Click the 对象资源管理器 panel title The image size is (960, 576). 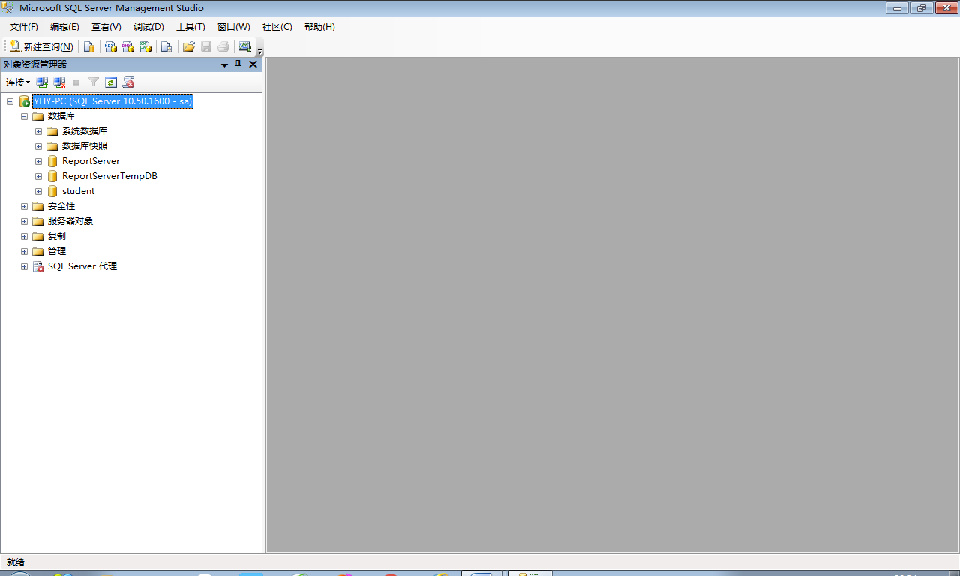click(x=35, y=64)
